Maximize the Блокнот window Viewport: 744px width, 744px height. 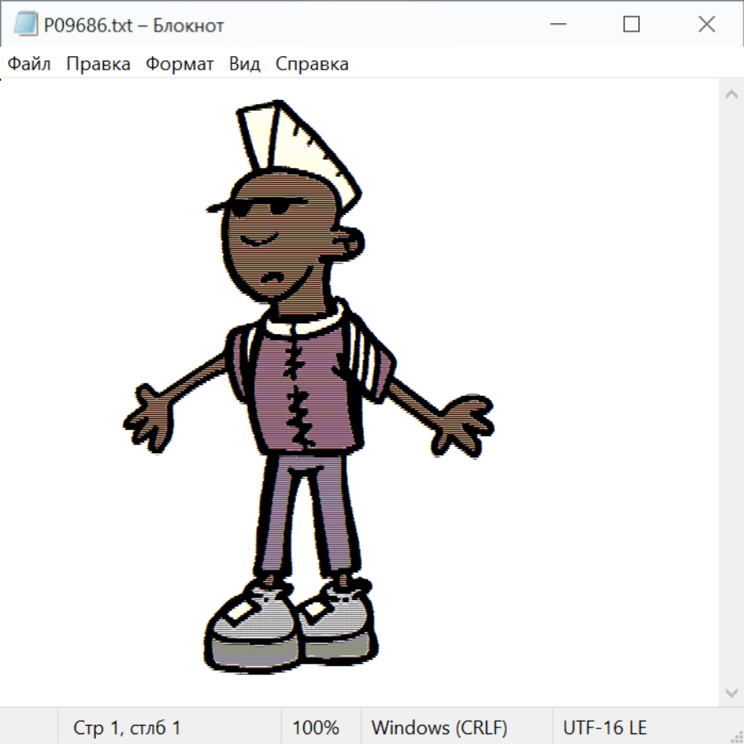point(632,25)
